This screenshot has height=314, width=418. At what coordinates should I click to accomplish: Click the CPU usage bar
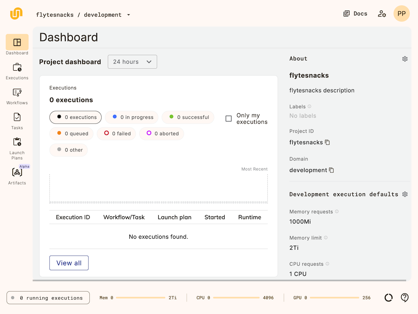(x=236, y=298)
